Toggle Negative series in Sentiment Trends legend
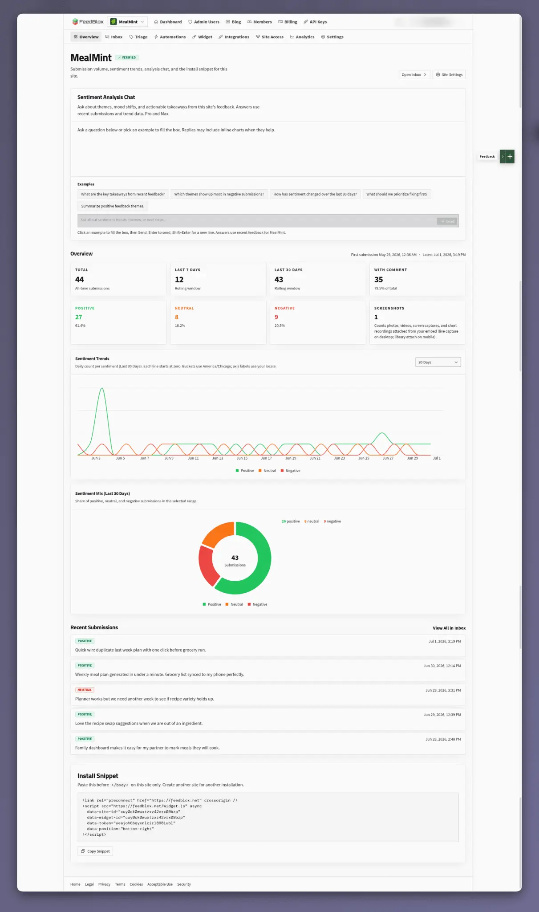Screen dimensions: 539x912 (291, 471)
